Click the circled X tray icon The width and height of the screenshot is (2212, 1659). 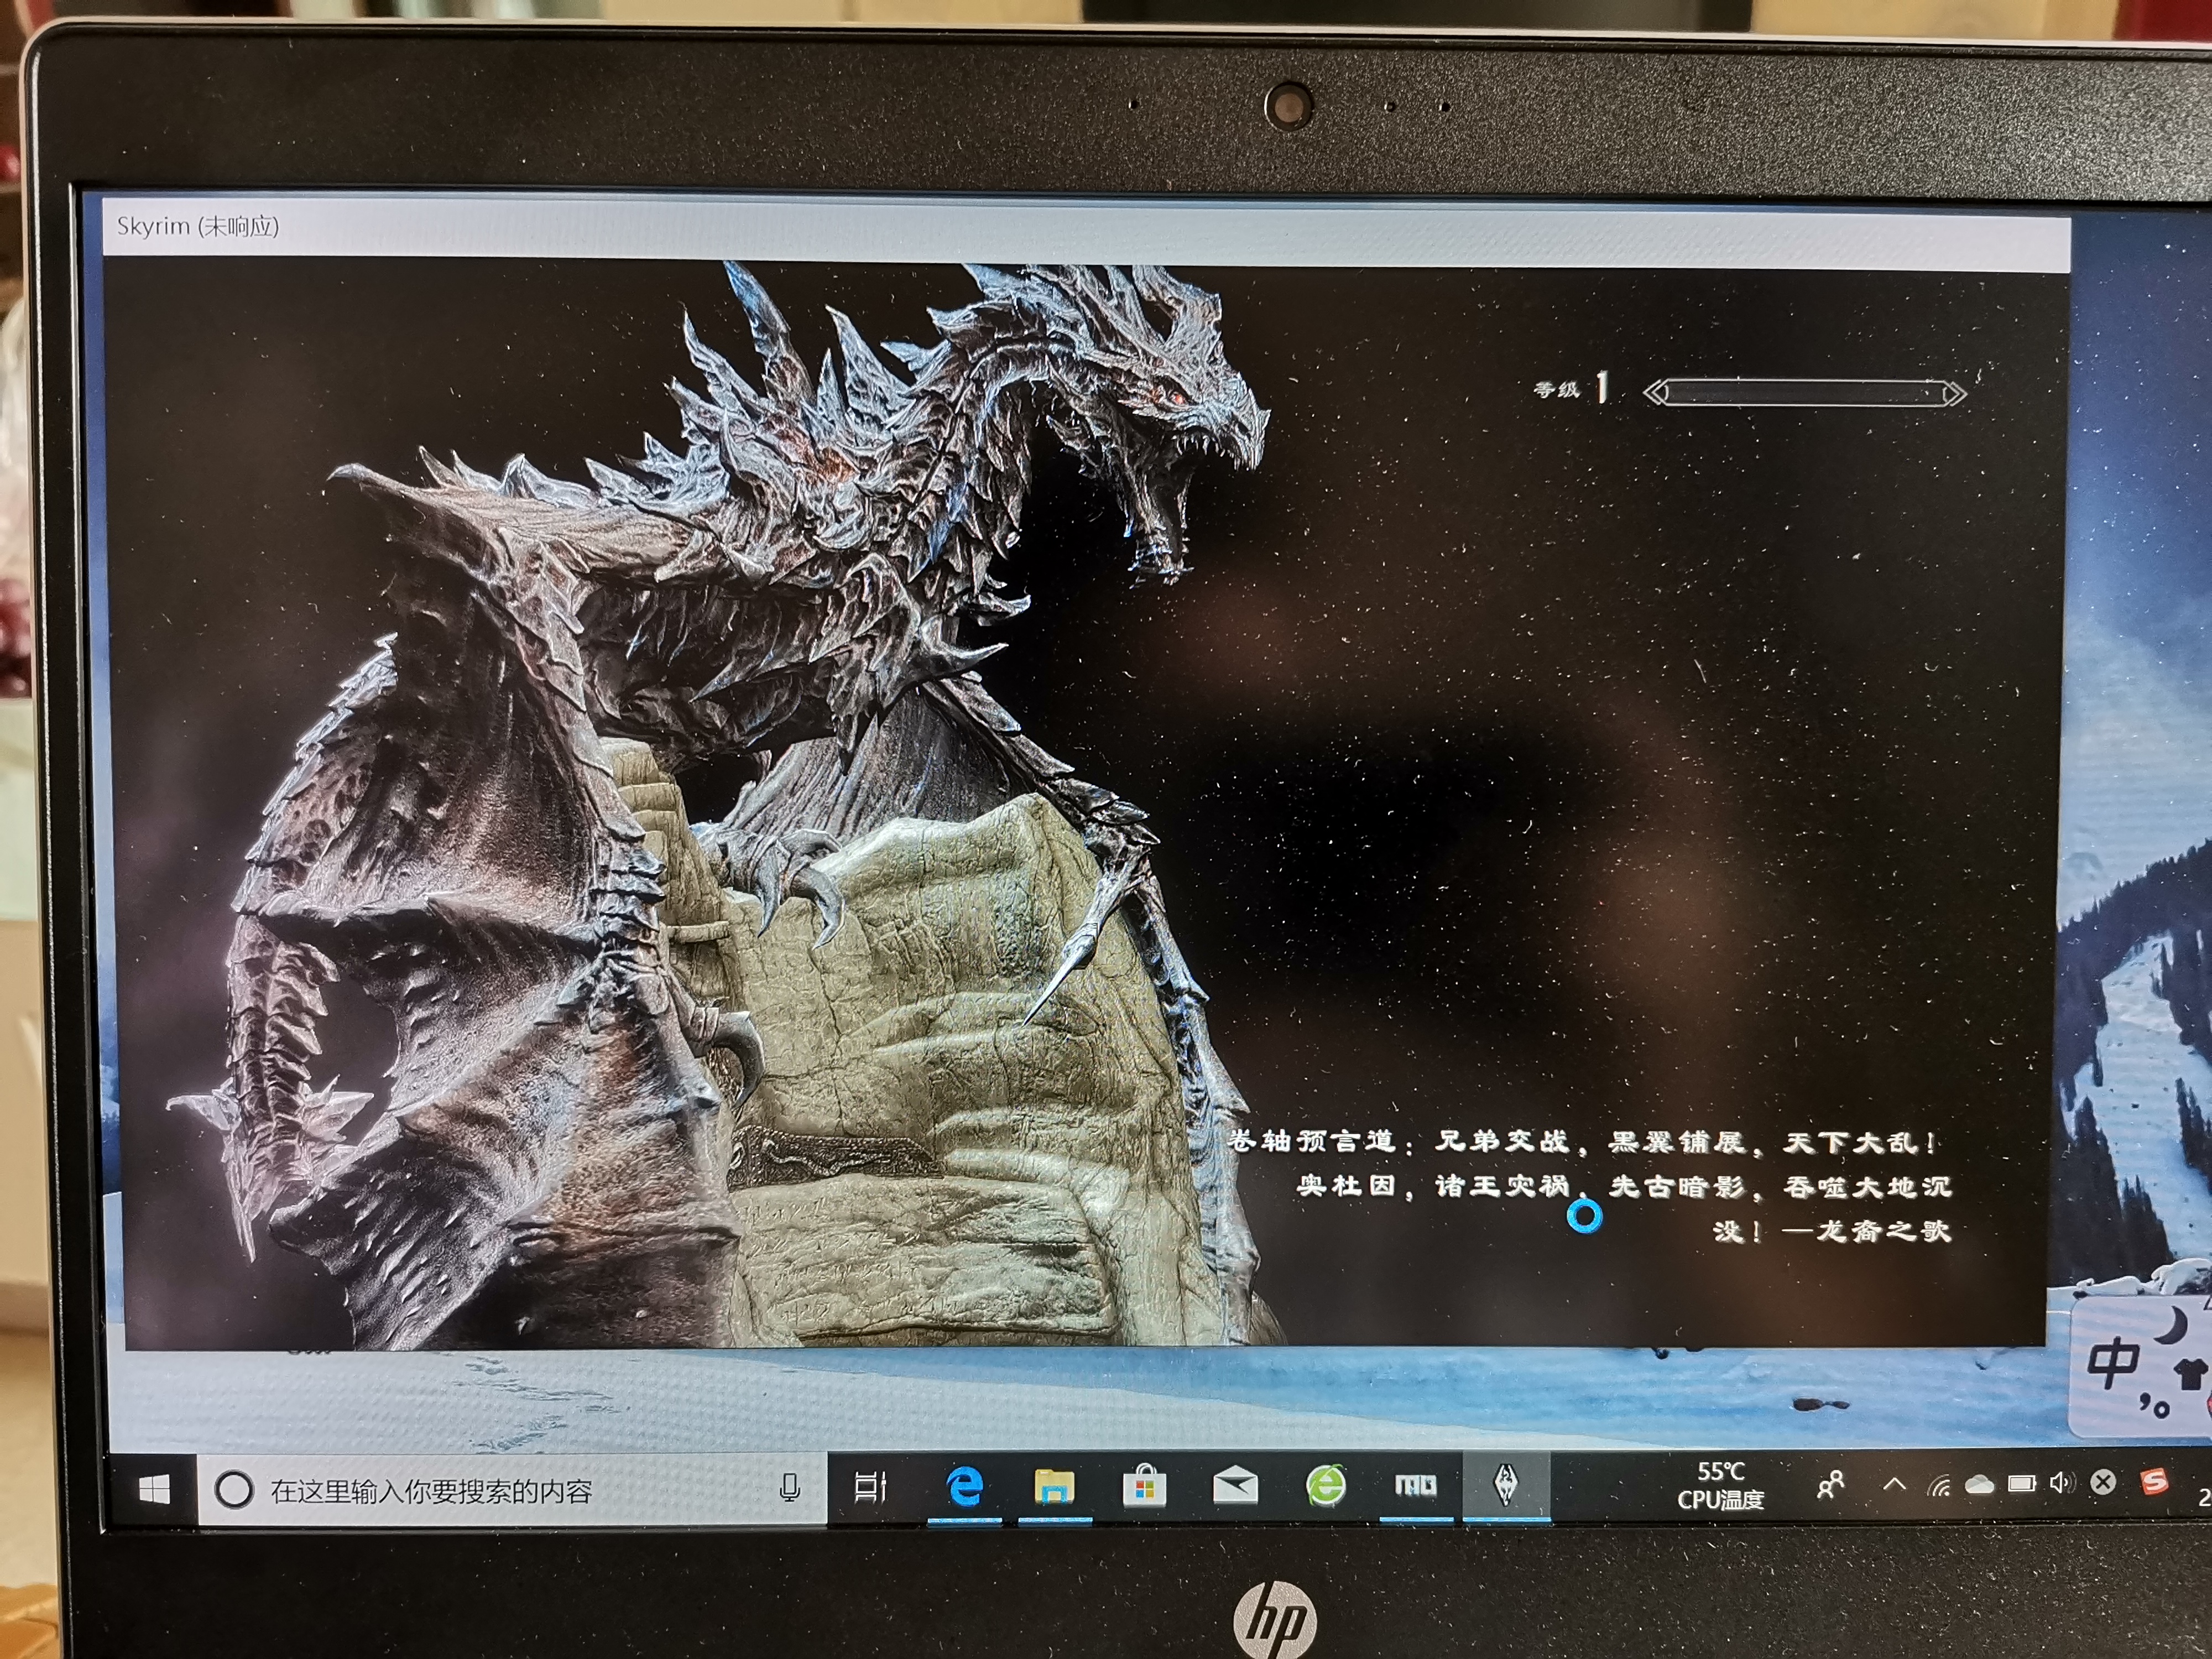click(x=2103, y=1483)
